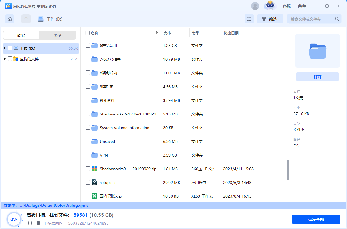Open the 筛选 filter tool
Image resolution: width=347 pixels, height=229 pixels.
[269, 19]
